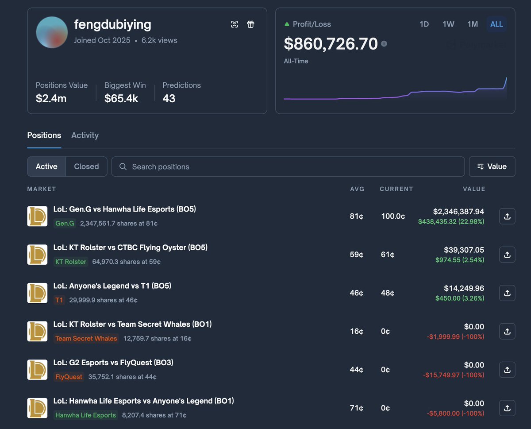Switch to the Activity tab
531x429 pixels.
coord(85,135)
